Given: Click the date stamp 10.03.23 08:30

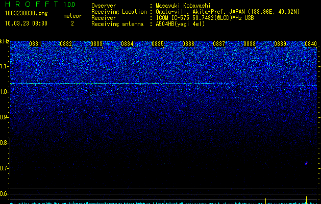Looking at the screenshot, I should pyautogui.click(x=26, y=23).
